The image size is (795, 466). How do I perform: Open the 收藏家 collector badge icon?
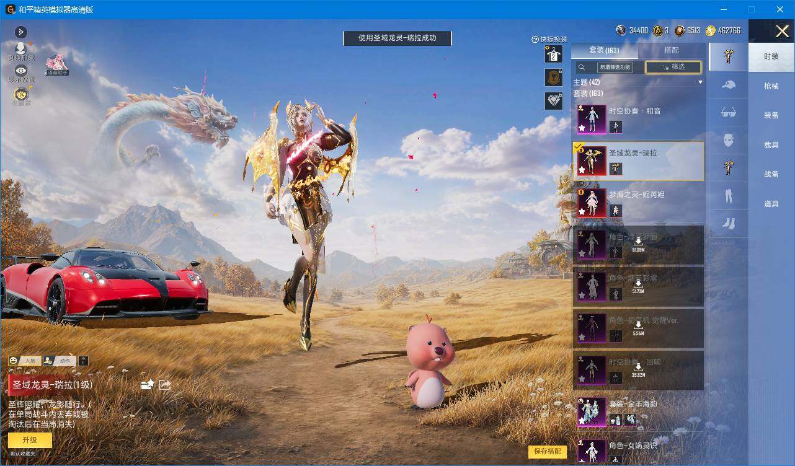tap(21, 96)
